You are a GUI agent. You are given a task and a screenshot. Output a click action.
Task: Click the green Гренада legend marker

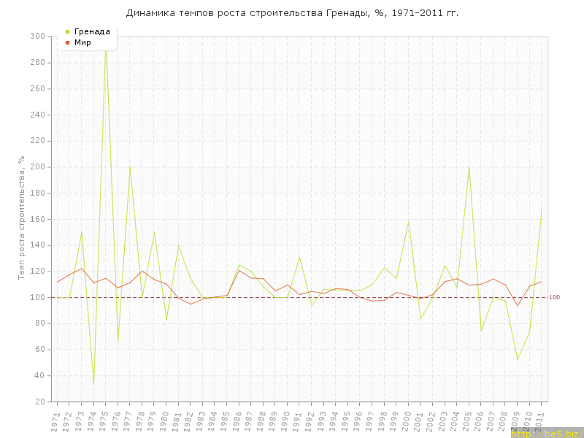coord(68,32)
